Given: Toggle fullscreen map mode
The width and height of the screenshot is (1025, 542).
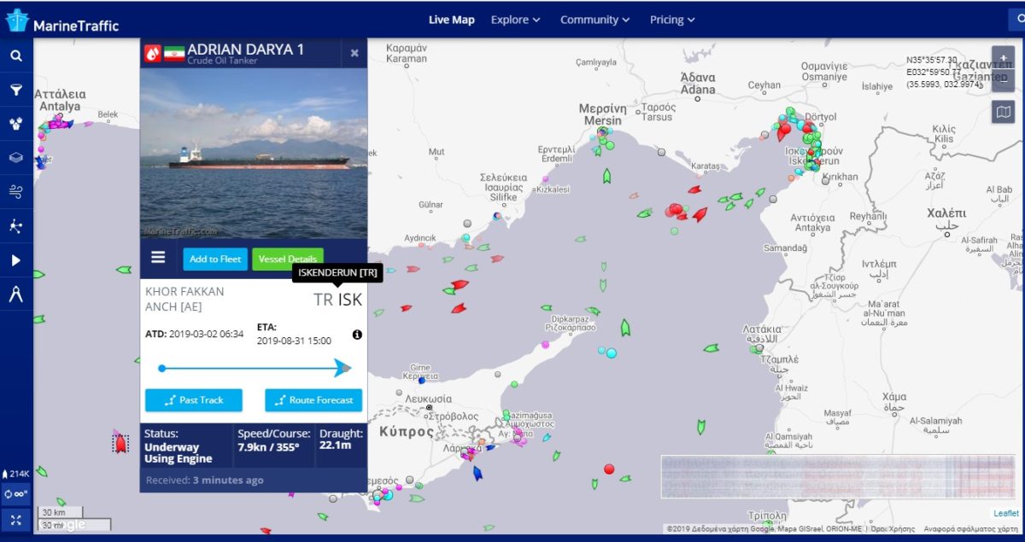Looking at the screenshot, I should click(x=16, y=519).
